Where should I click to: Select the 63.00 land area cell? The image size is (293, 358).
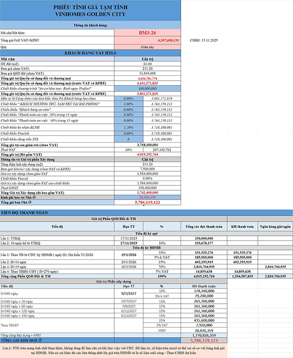[147, 63]
